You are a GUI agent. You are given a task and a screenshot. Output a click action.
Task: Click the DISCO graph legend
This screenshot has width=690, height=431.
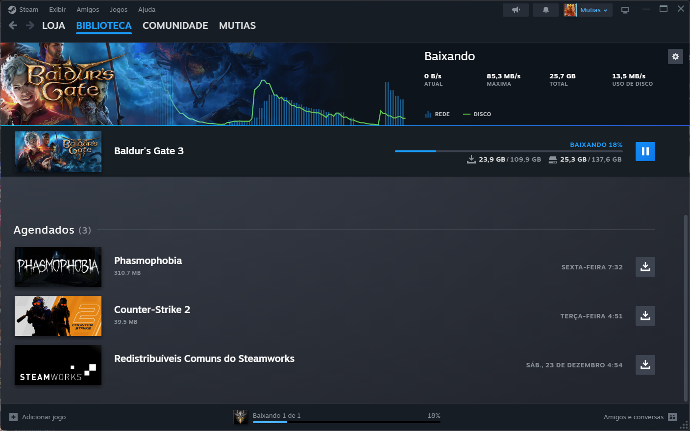coord(477,114)
